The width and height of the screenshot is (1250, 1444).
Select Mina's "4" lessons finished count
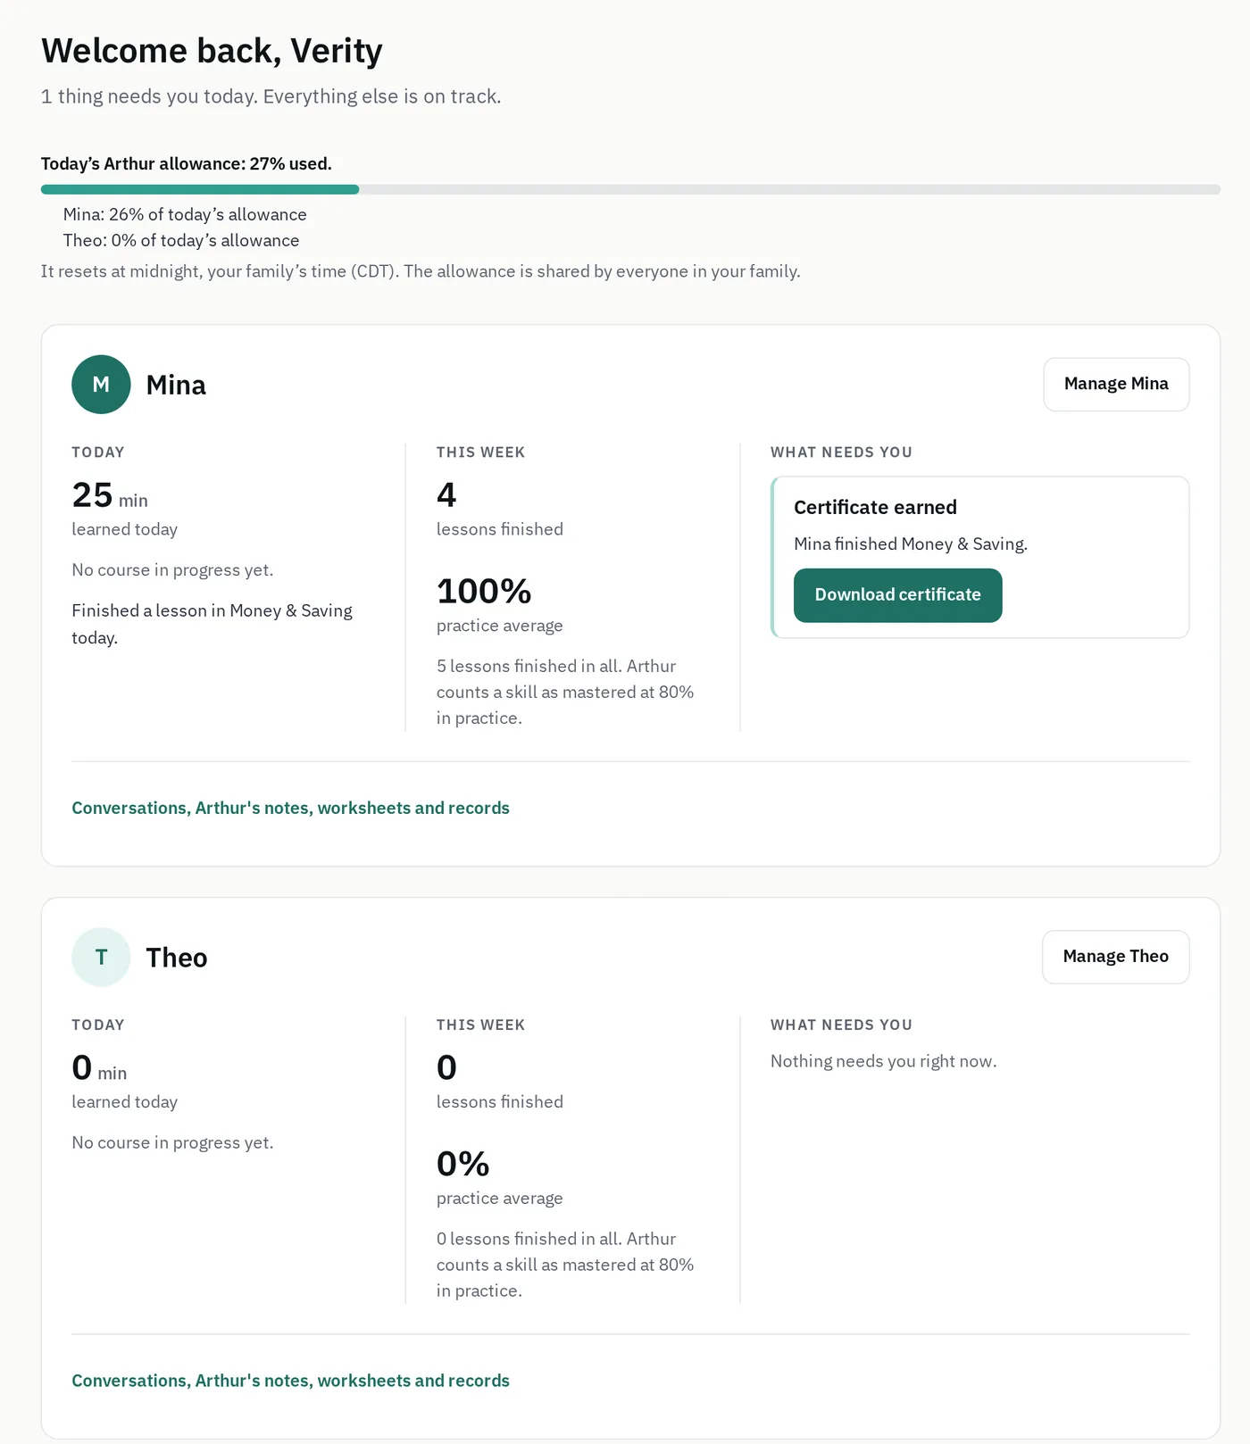pyautogui.click(x=446, y=495)
